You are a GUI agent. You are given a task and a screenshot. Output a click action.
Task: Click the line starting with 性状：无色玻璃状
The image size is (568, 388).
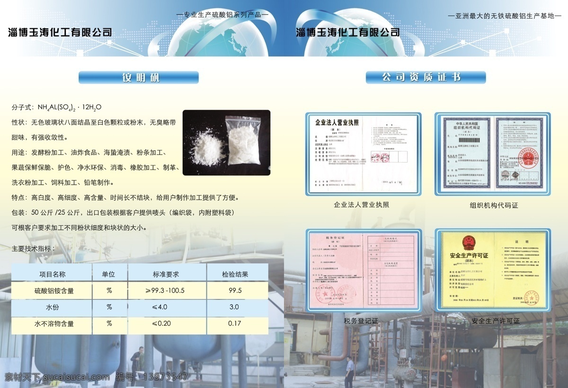pyautogui.click(x=94, y=122)
